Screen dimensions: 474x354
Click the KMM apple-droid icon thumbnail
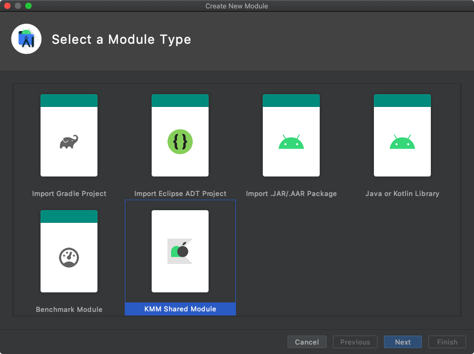coord(180,251)
